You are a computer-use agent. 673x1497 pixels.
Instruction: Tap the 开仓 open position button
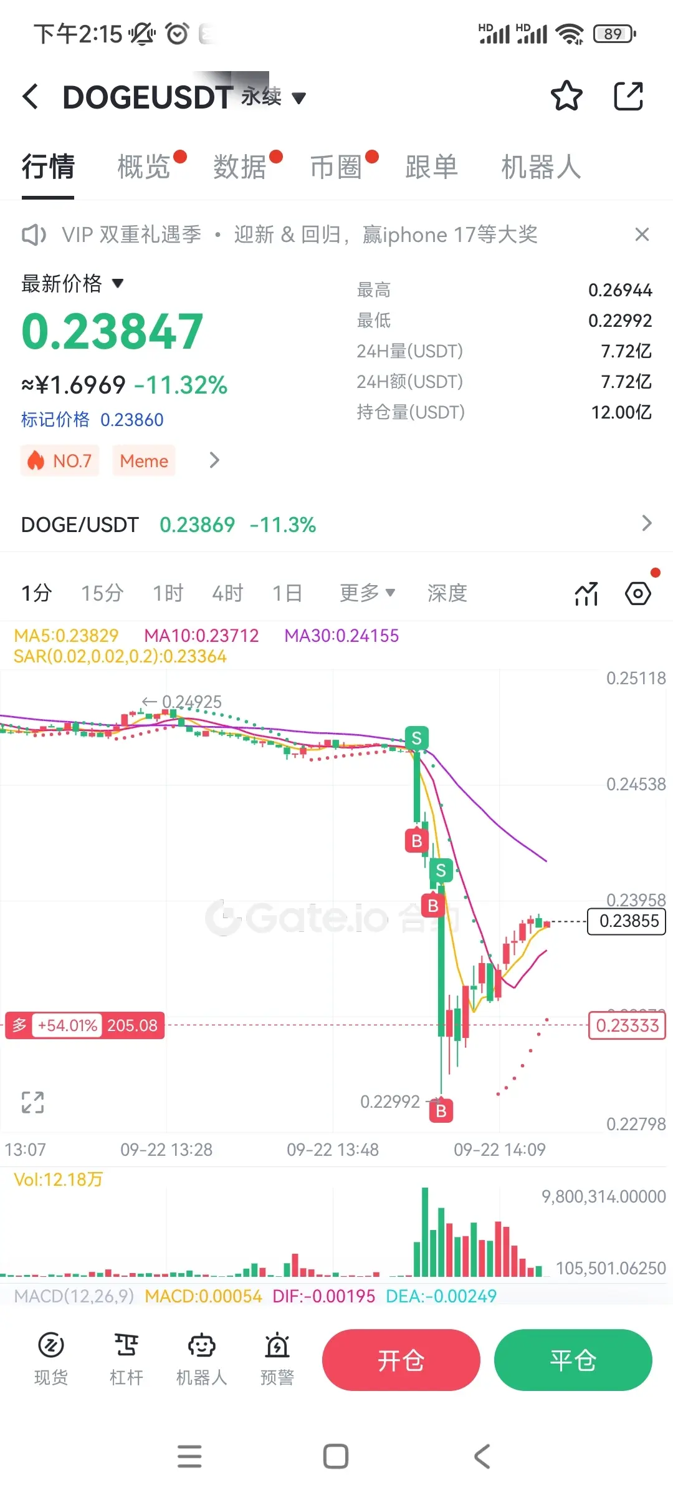click(401, 1360)
